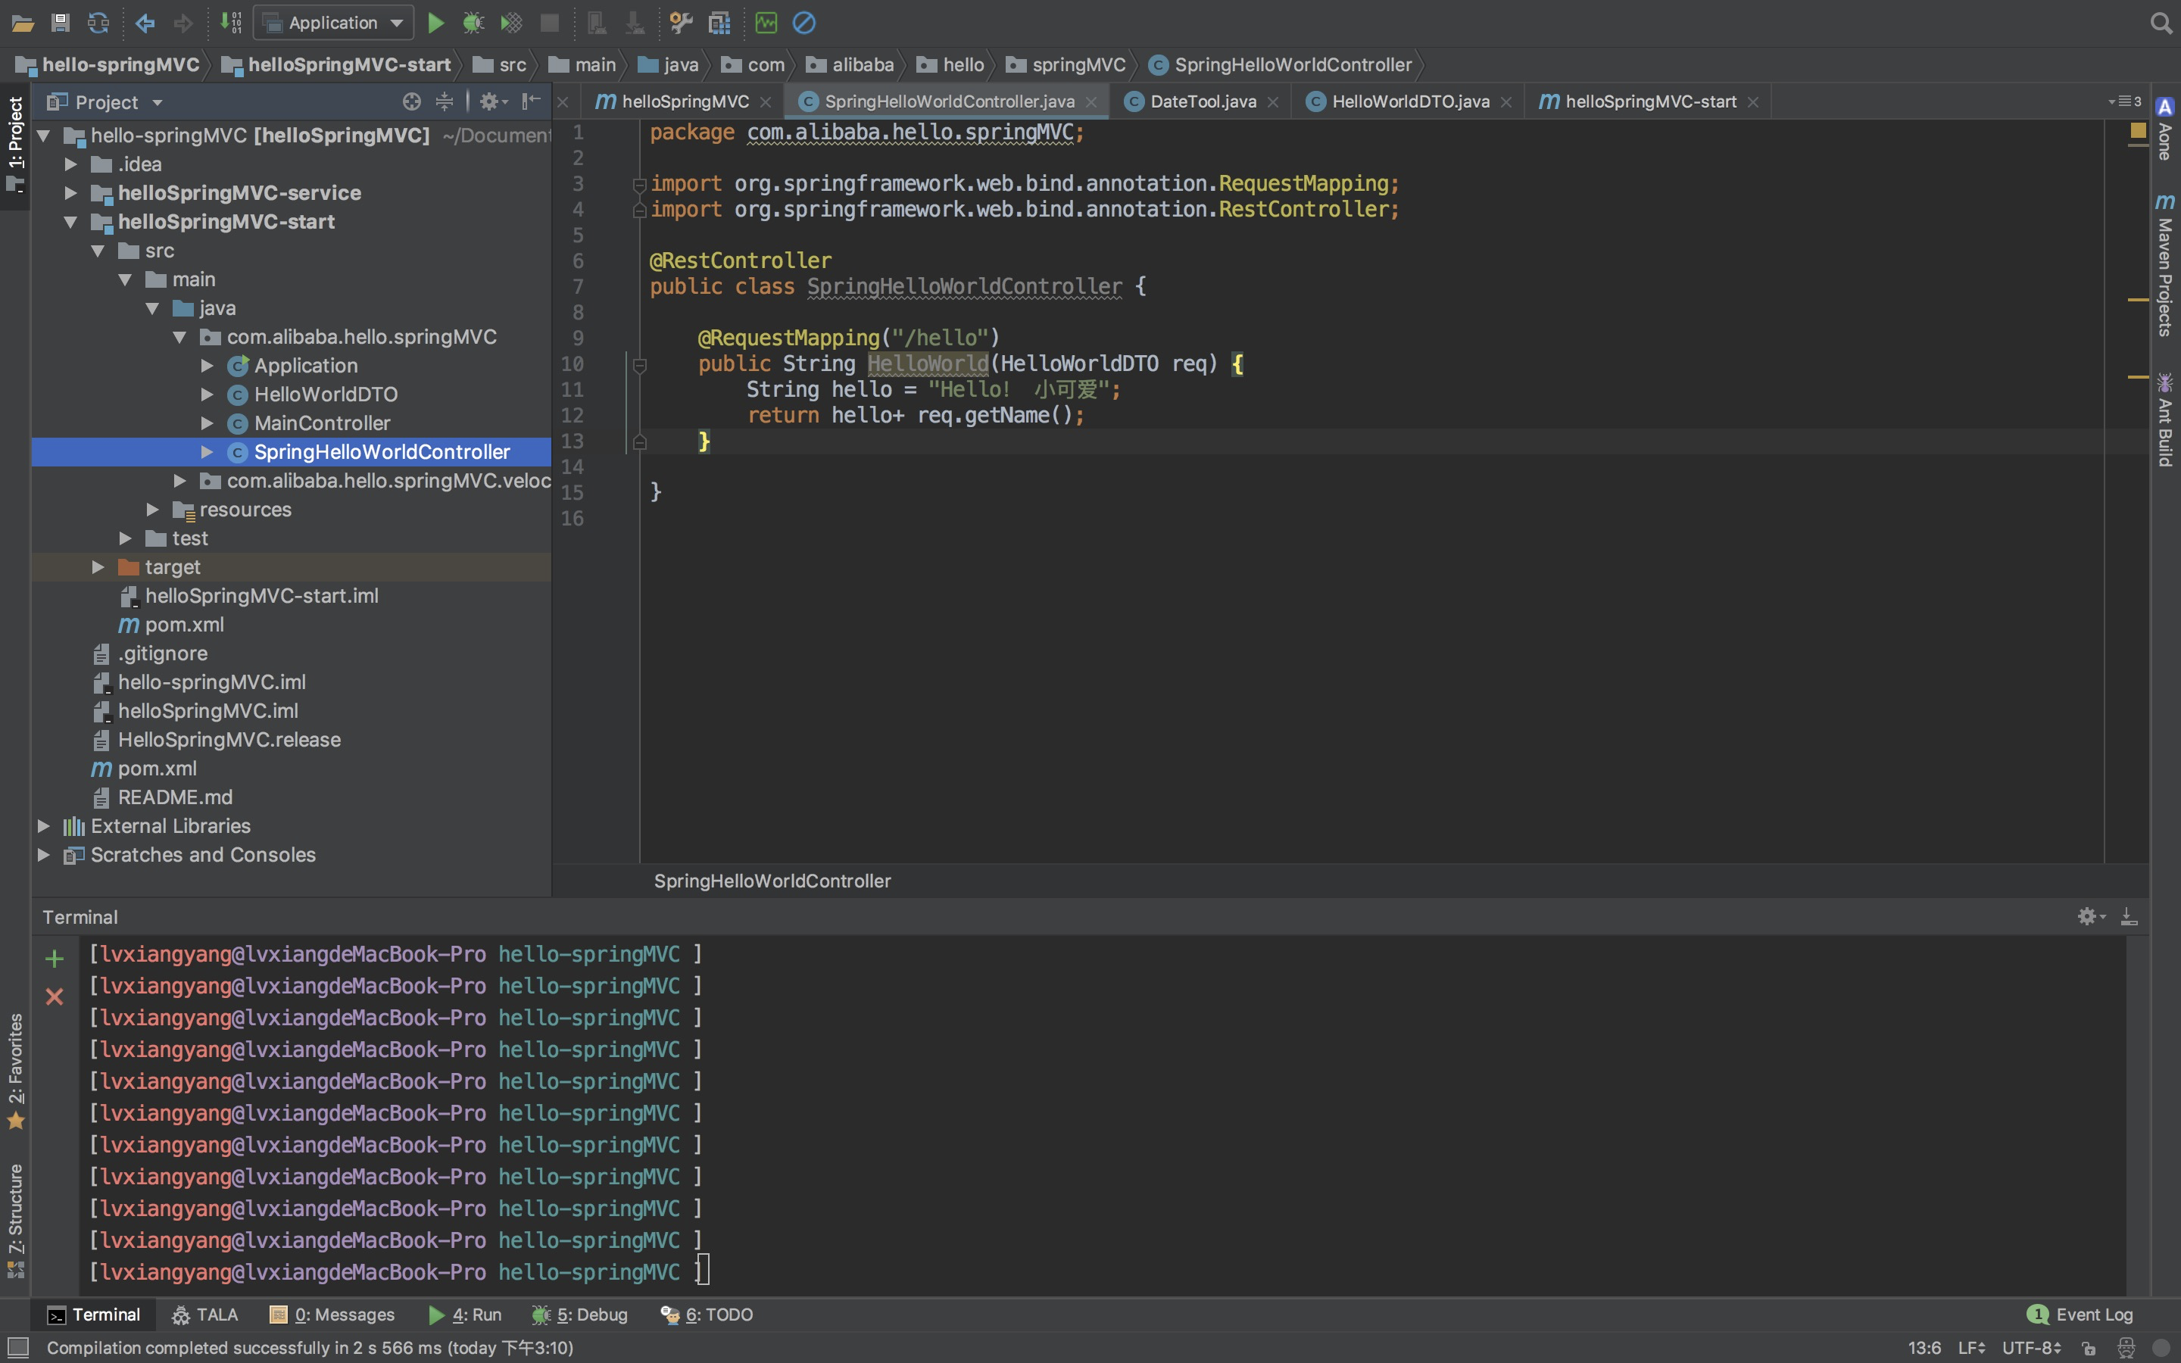
Task: Open the Ant Build side panel
Action: click(2165, 420)
